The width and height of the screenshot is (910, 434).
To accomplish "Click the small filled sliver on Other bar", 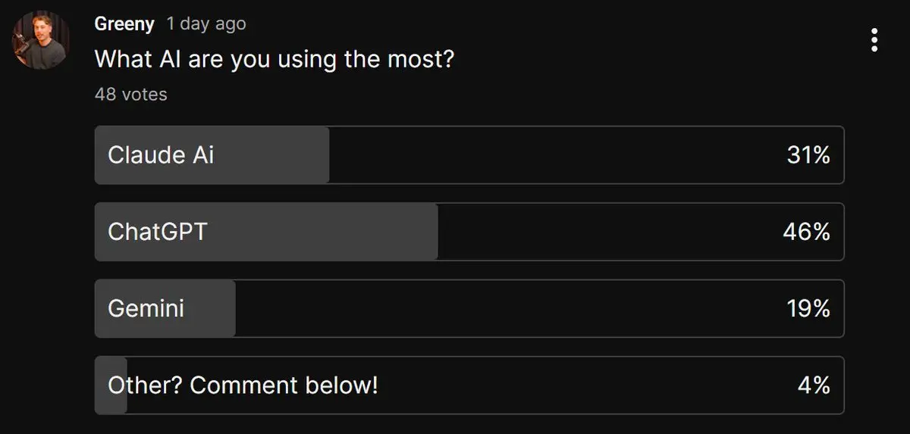I will point(111,385).
